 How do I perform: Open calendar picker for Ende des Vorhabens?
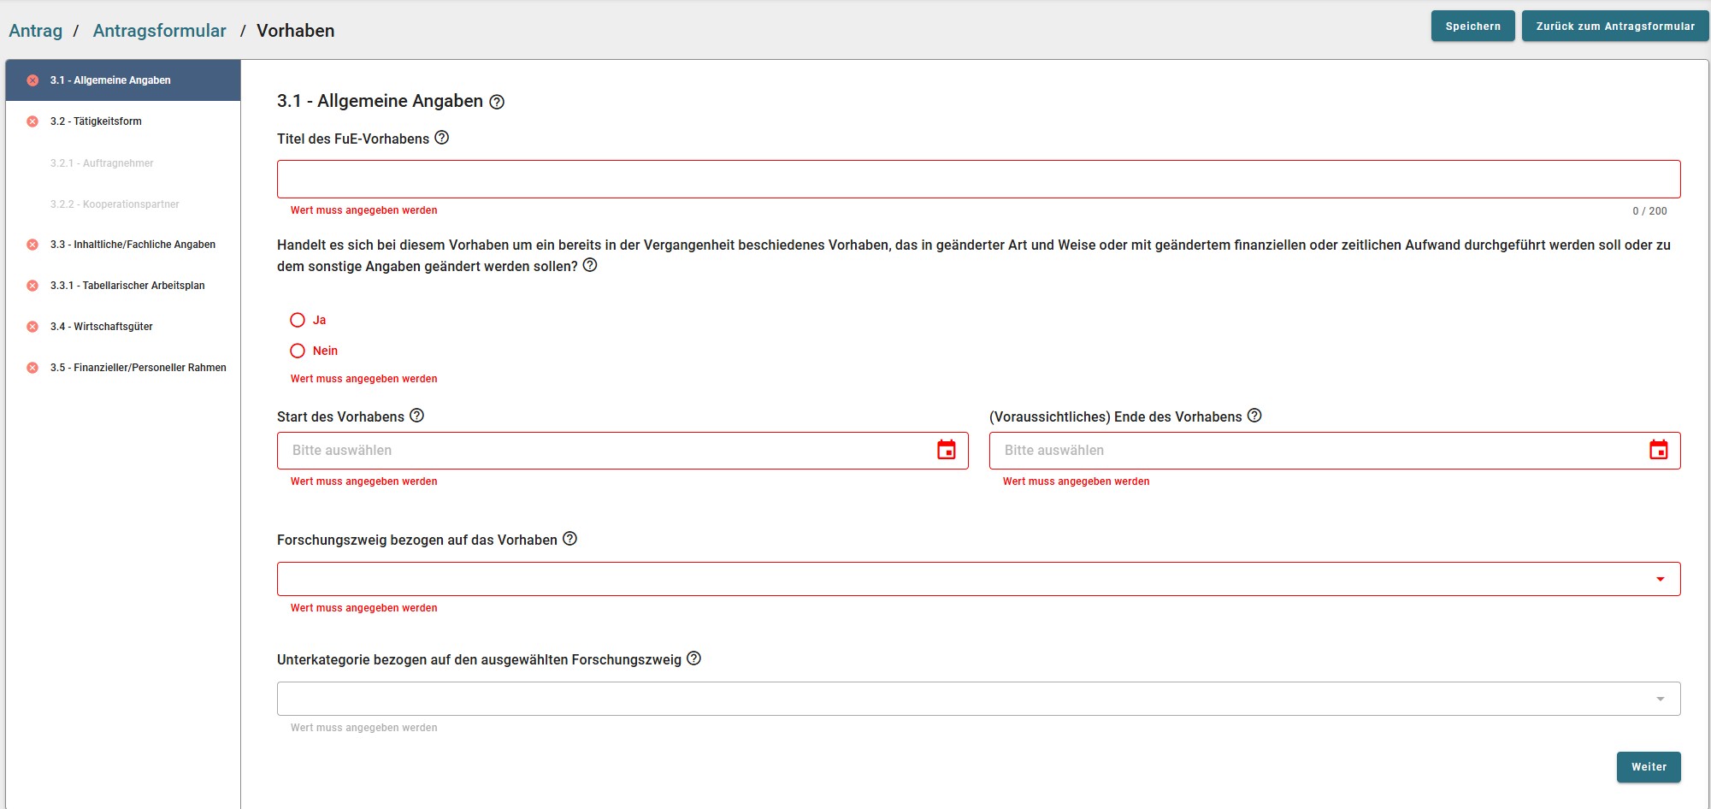click(x=1659, y=450)
